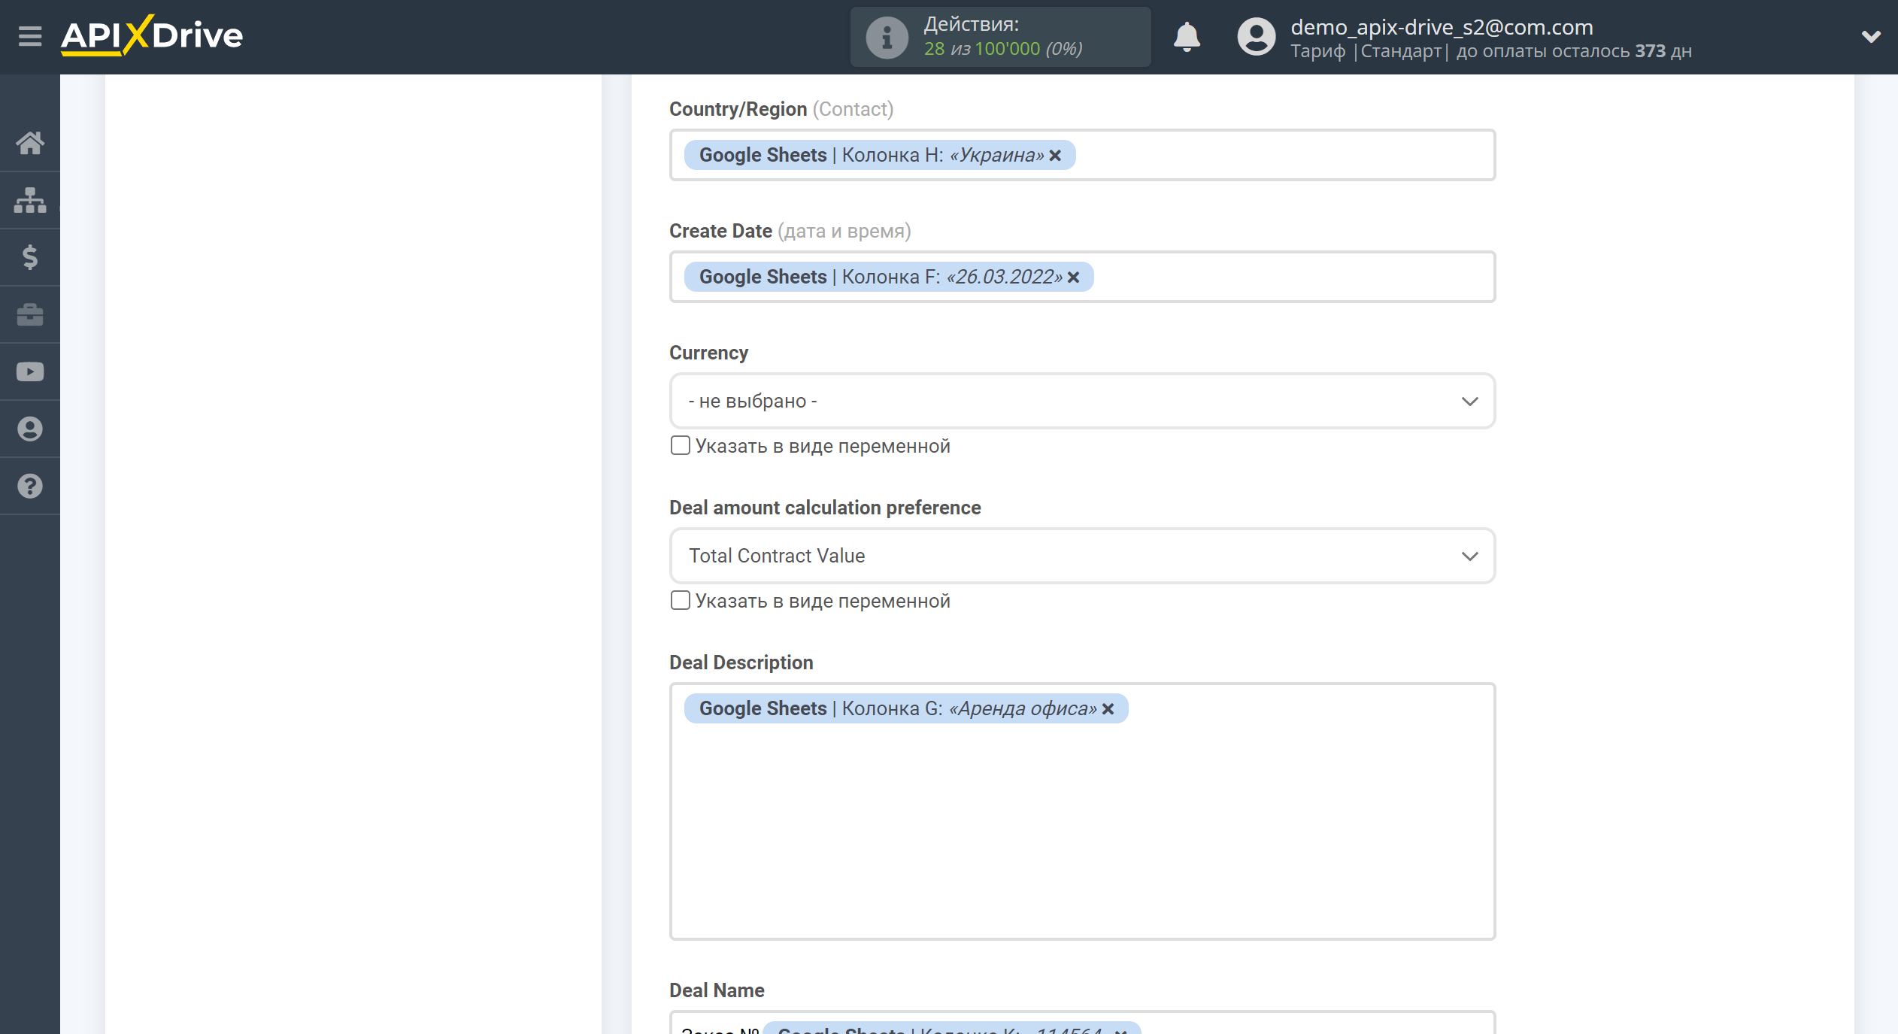Click the Deal Description label

[741, 663]
